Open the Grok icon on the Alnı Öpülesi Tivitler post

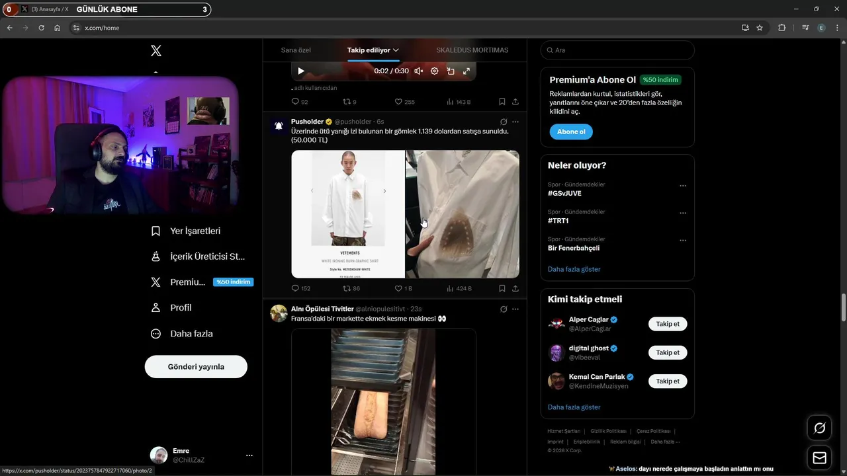pyautogui.click(x=504, y=309)
